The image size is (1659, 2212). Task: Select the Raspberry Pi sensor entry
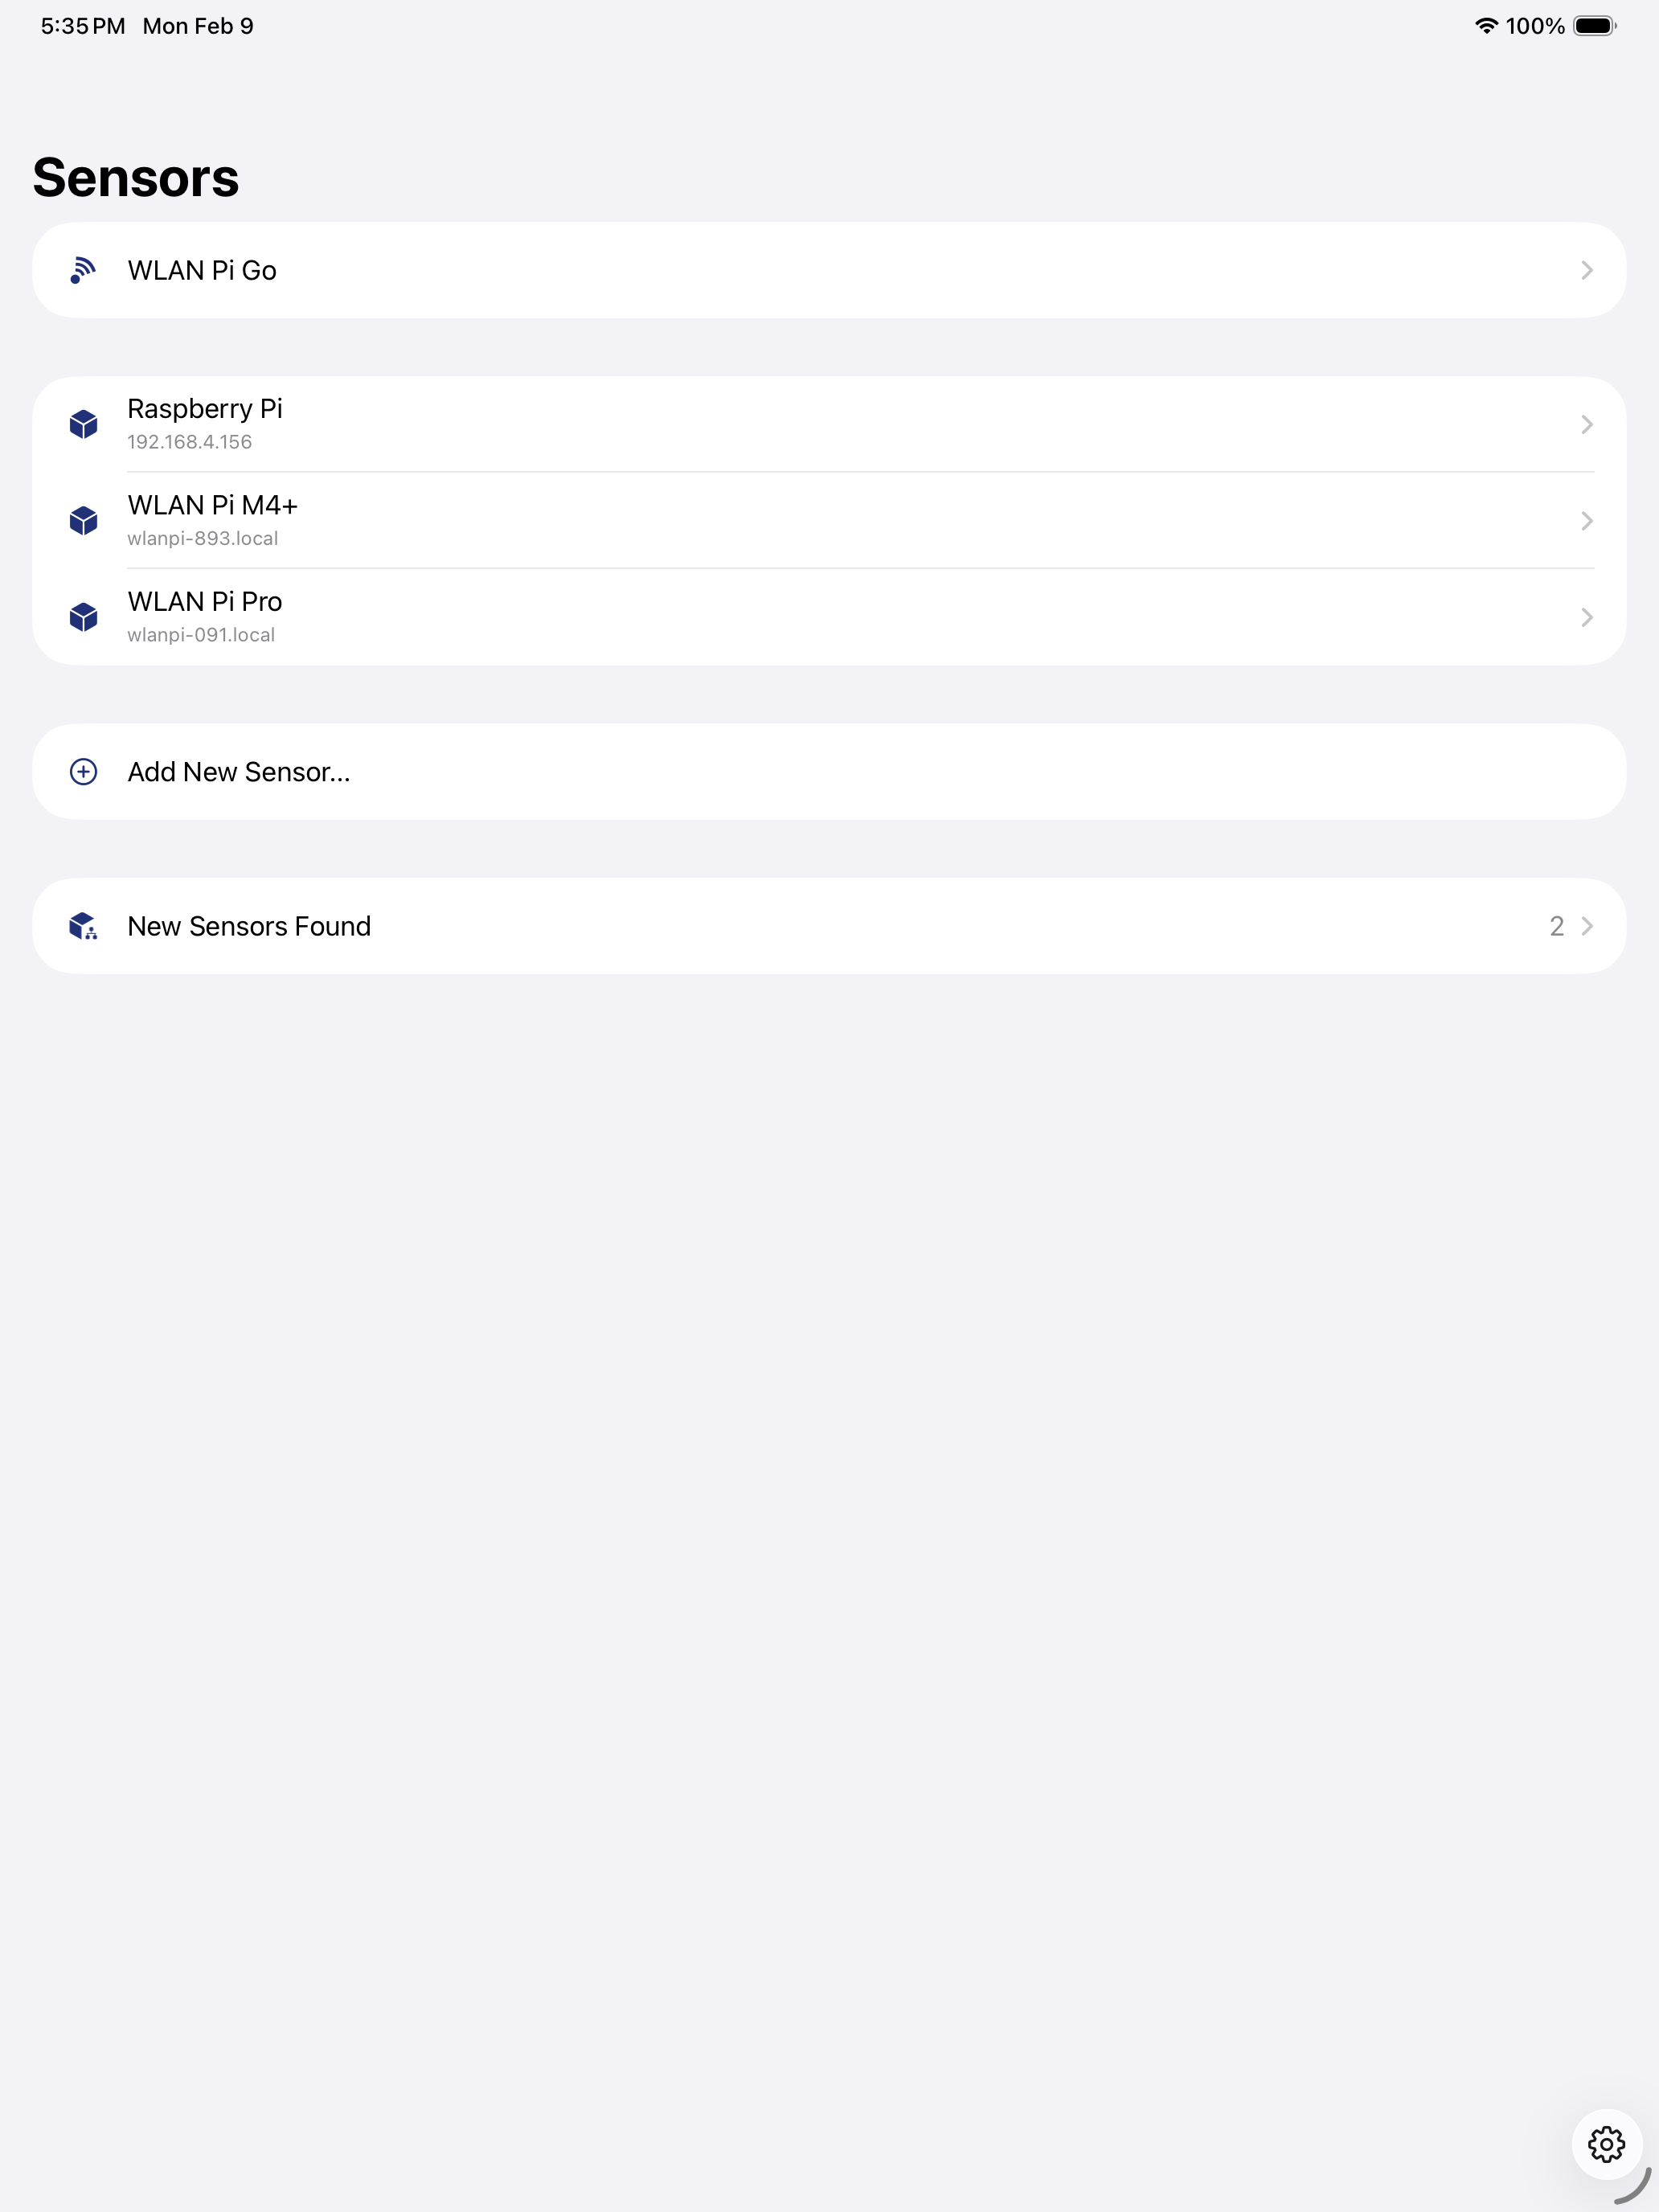(829, 424)
